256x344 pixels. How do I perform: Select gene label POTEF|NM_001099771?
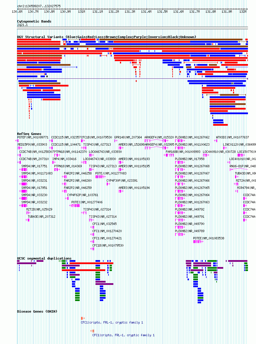point(33,137)
